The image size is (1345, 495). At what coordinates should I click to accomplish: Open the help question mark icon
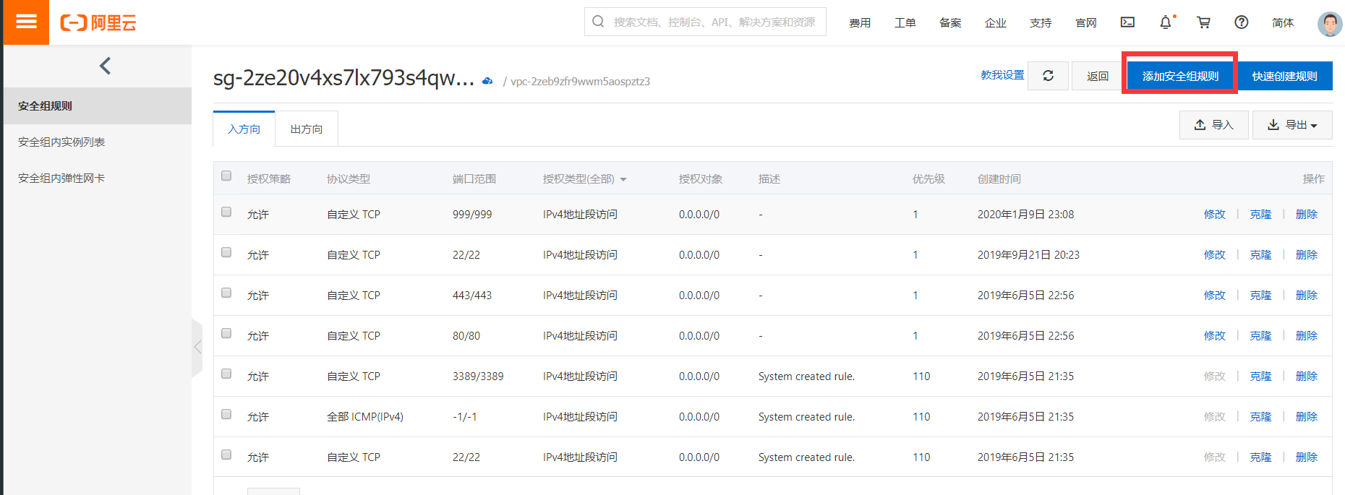[1242, 22]
